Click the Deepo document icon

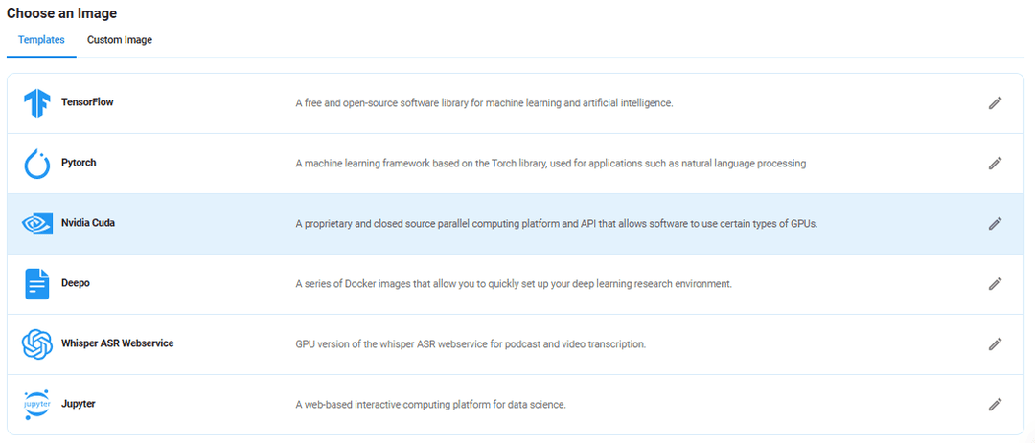(x=37, y=284)
